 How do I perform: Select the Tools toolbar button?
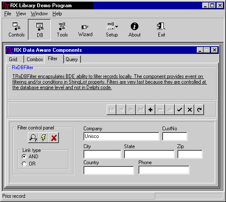[x=62, y=30]
